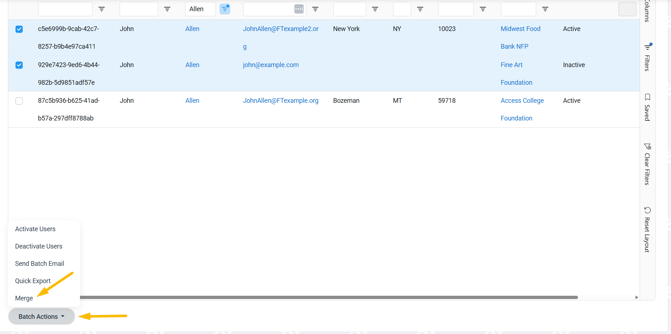
Task: Click ID cell 929e7423-9ed6-4b44-982b-5d9851adf57e
Action: (x=69, y=74)
